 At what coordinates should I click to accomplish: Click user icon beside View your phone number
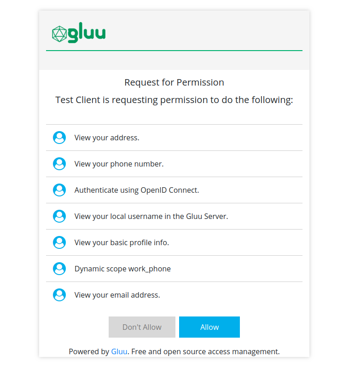(x=59, y=164)
